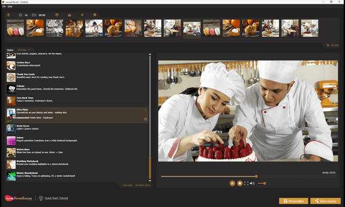Click the styles list scrollbar down arrow

[x=150, y=181]
